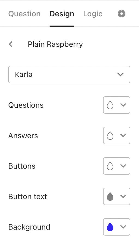The image size is (139, 247).
Task: Expand the Karla font list chevron
Action: tap(120, 75)
